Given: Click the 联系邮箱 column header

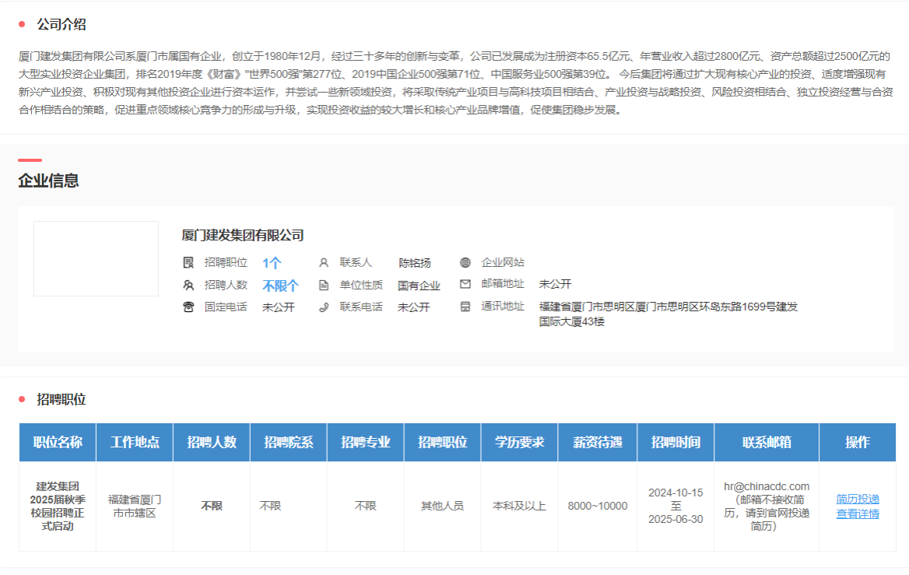Looking at the screenshot, I should [x=767, y=442].
